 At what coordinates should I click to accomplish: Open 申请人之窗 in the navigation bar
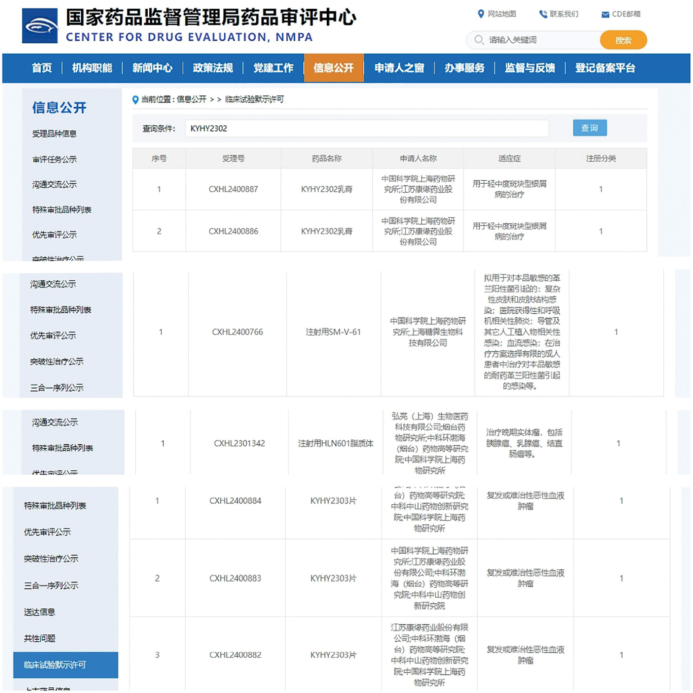click(x=399, y=68)
